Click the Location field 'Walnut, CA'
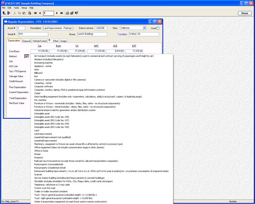Screen dimensions: 255x204 [144, 34]
